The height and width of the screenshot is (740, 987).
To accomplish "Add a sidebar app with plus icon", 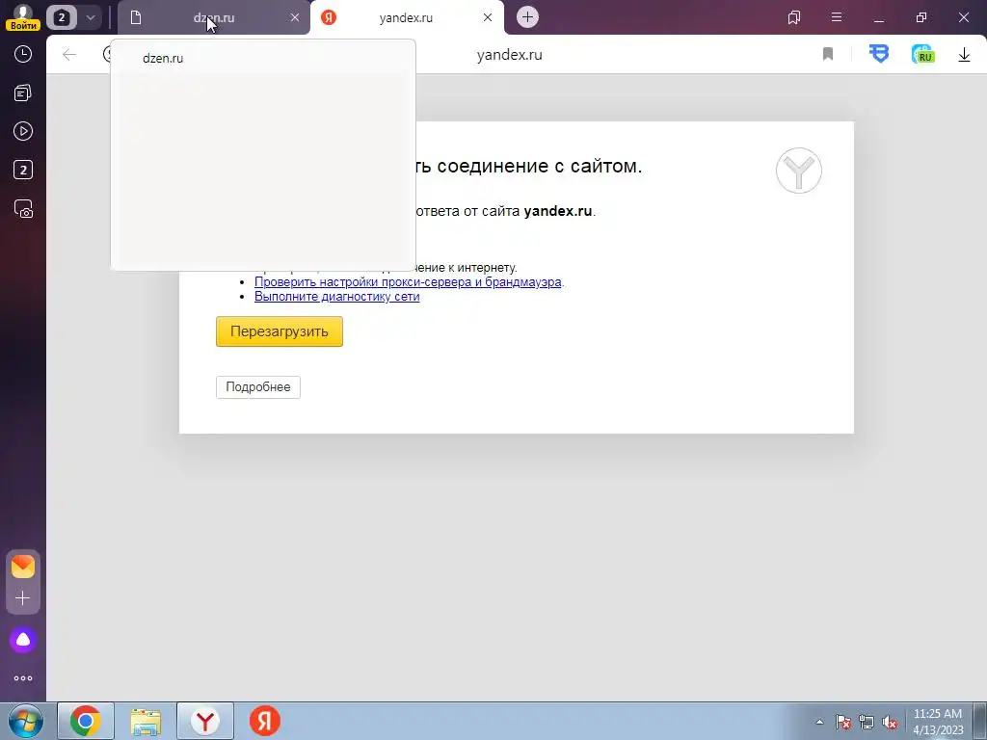I will pos(23,597).
